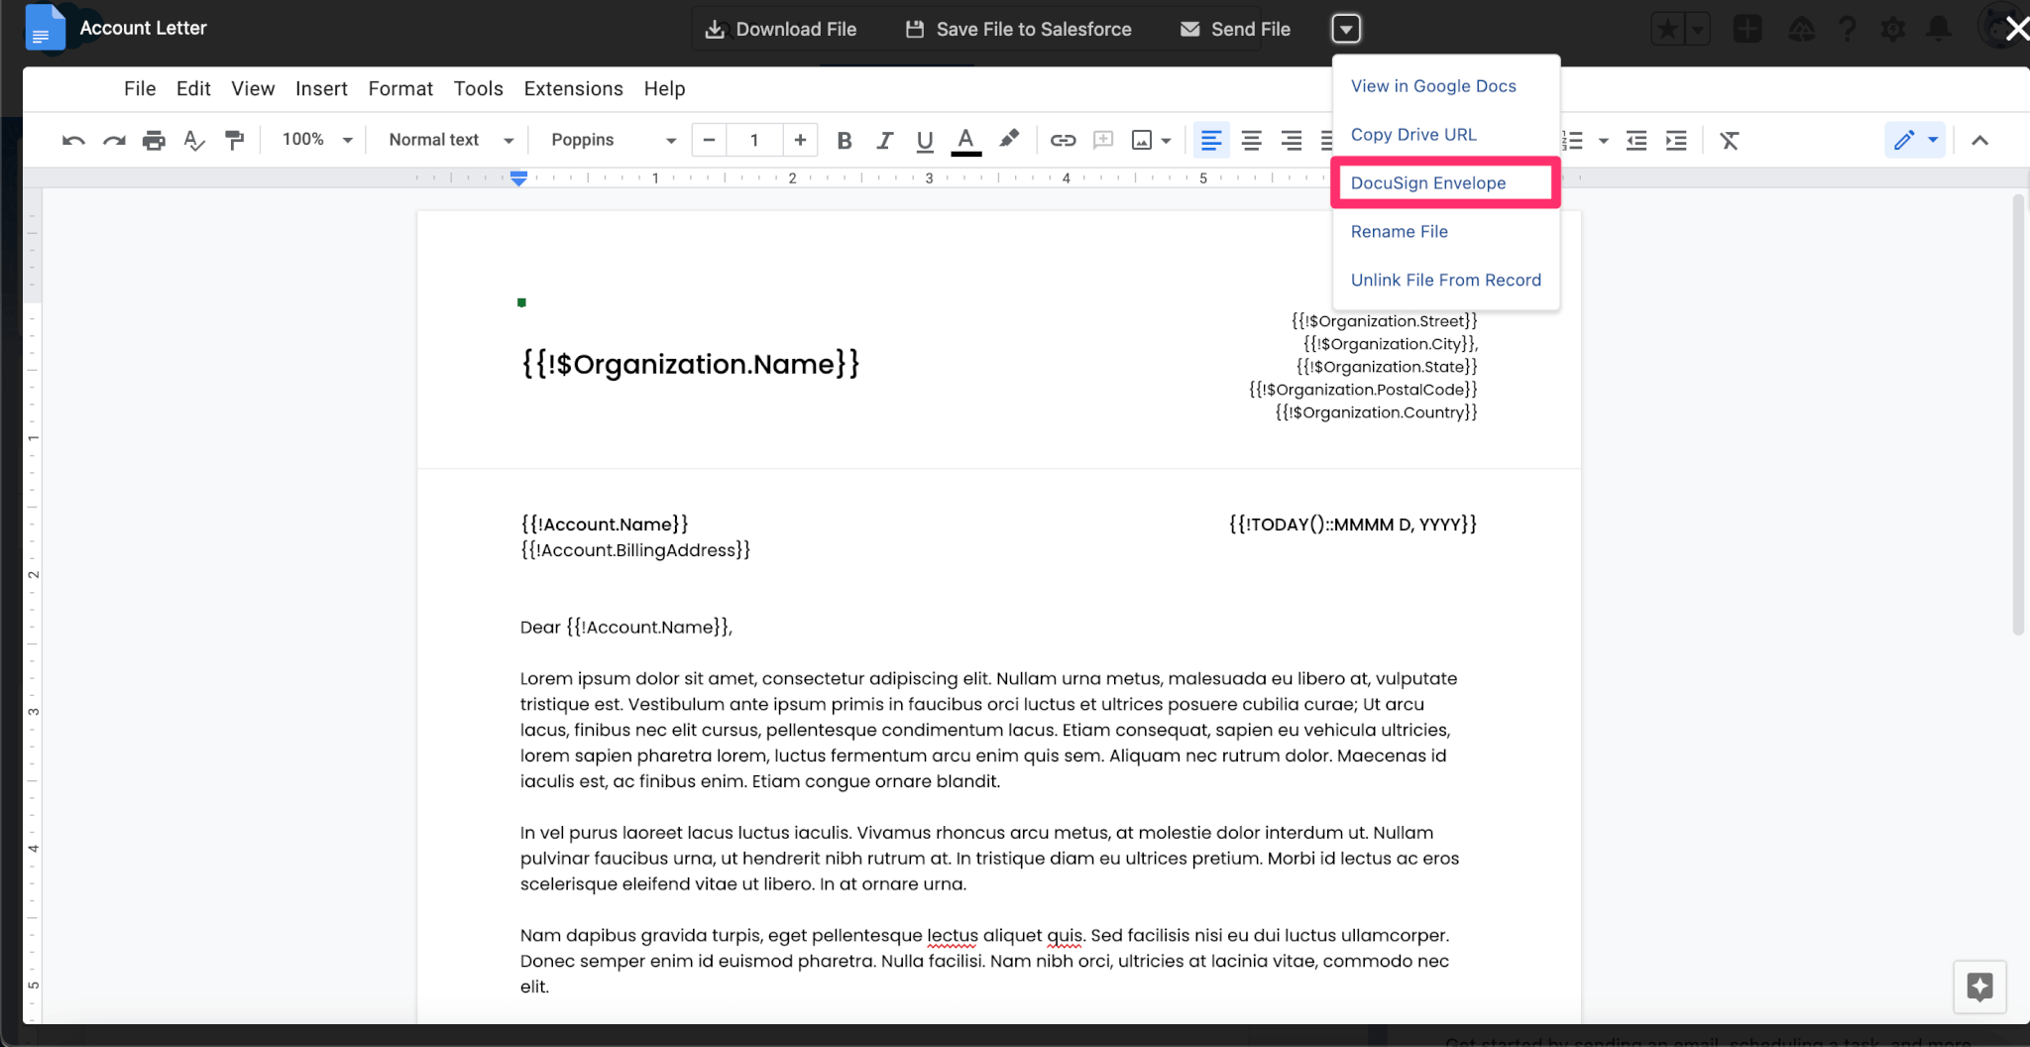Run spelling and grammar check icon
Image resolution: width=2030 pixels, height=1047 pixels.
(x=194, y=141)
